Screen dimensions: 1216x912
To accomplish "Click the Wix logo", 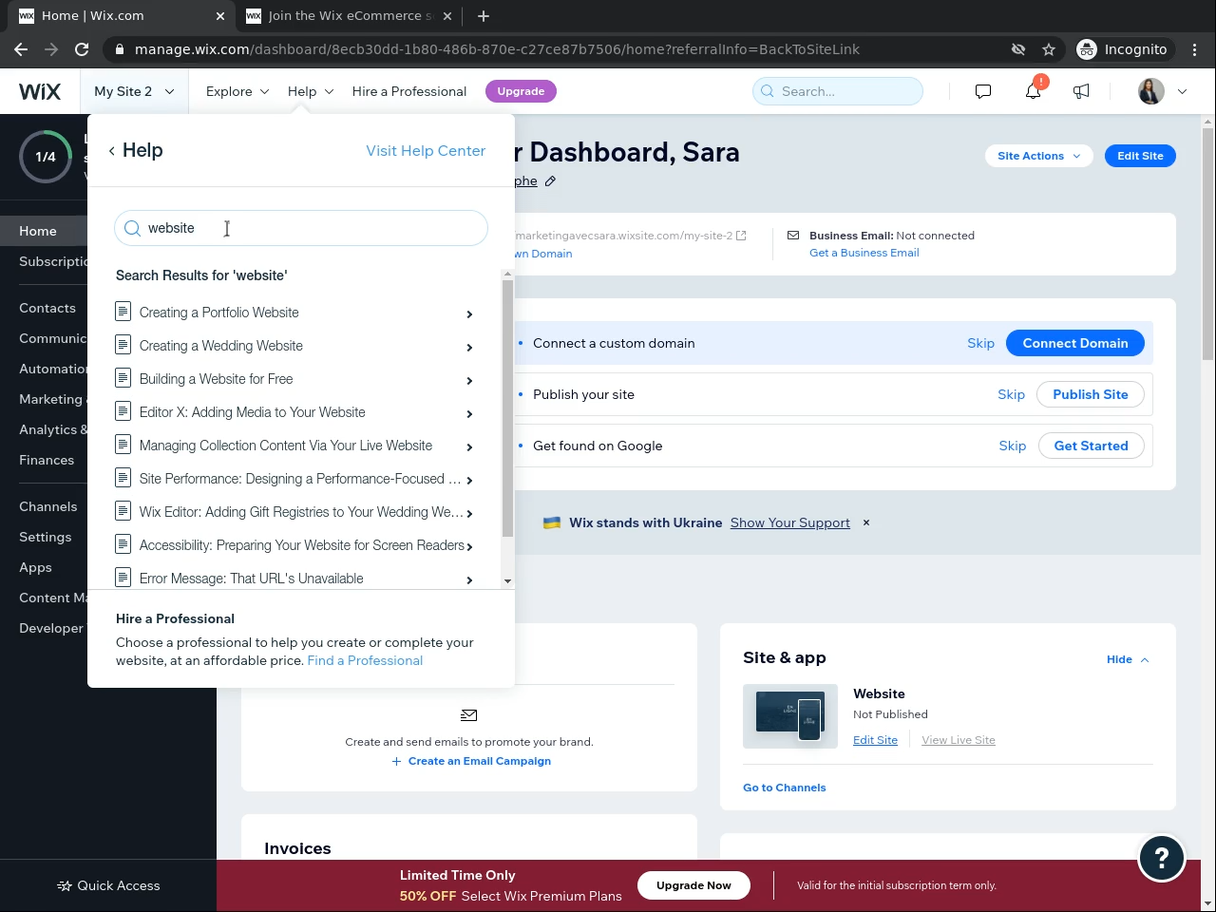I will (x=40, y=91).
